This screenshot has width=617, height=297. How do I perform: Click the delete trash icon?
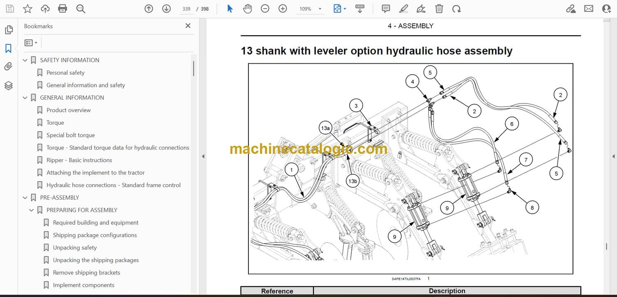pyautogui.click(x=439, y=9)
